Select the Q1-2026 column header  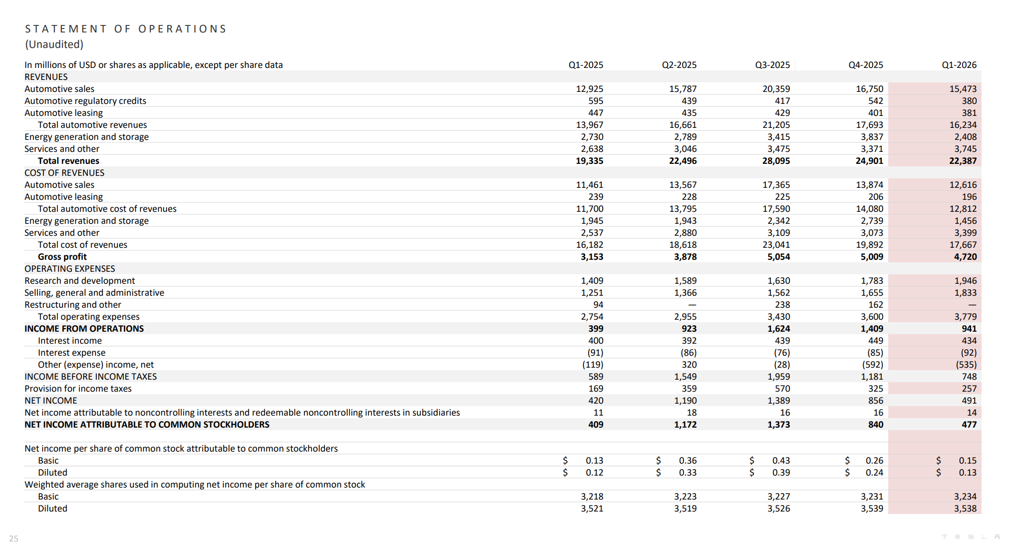pos(959,65)
